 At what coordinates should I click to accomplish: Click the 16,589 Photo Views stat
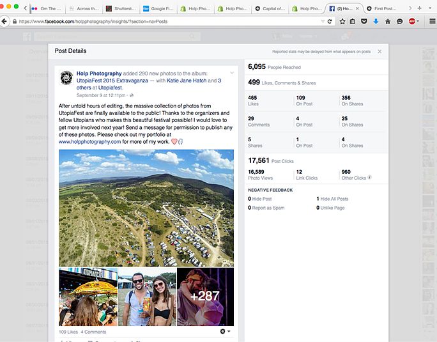(x=260, y=175)
